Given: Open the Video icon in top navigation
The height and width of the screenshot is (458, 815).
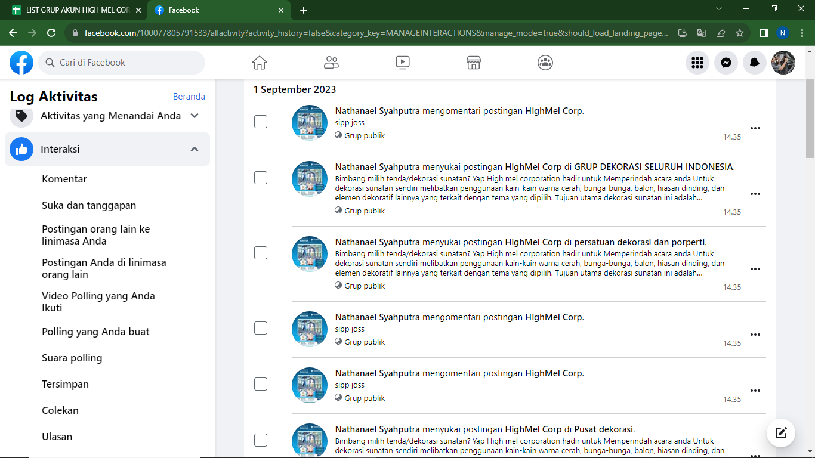Looking at the screenshot, I should tap(403, 63).
